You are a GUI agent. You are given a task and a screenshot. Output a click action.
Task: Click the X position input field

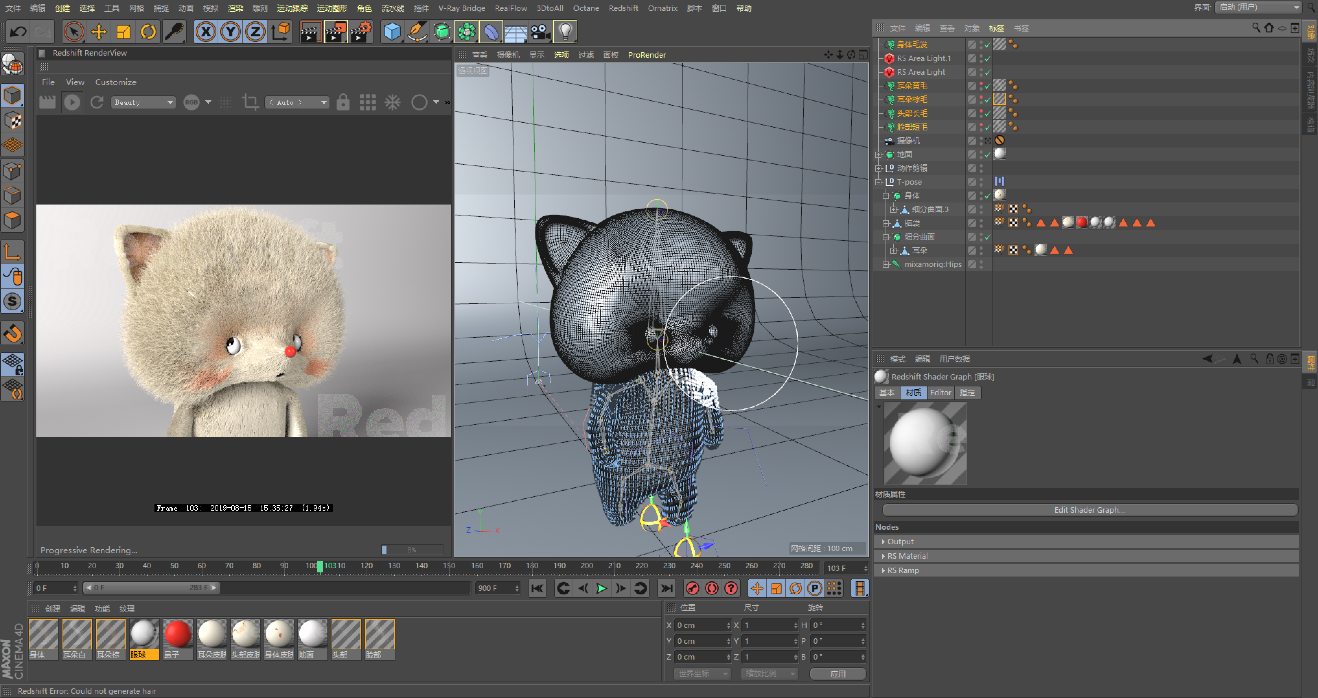tap(702, 625)
